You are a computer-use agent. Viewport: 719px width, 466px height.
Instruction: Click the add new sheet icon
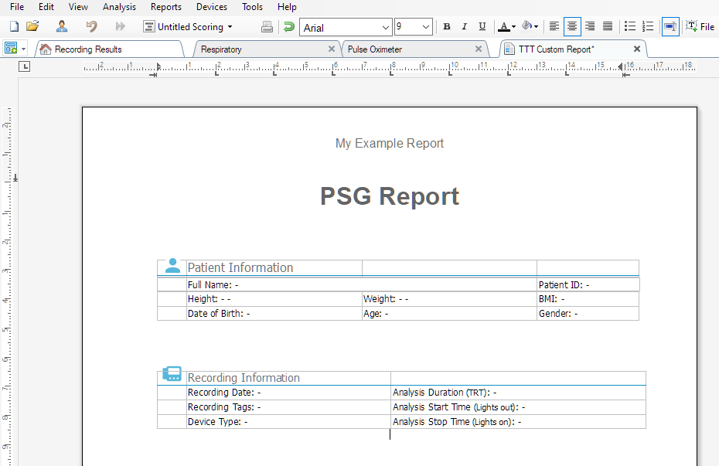coord(11,48)
